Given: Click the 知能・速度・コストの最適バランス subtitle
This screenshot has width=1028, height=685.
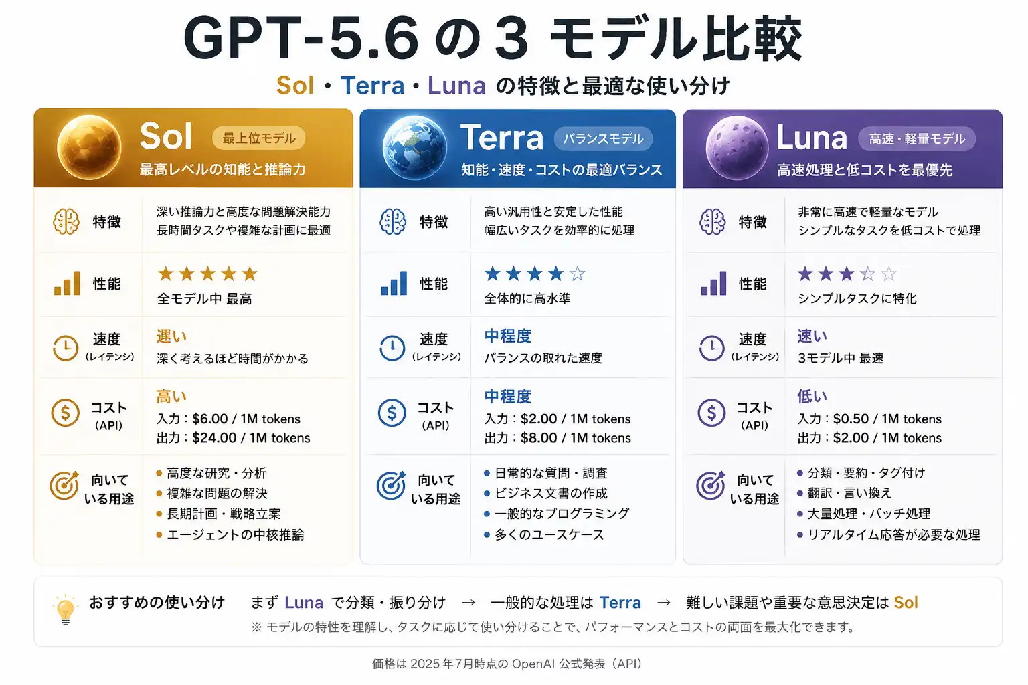Looking at the screenshot, I should tap(562, 170).
